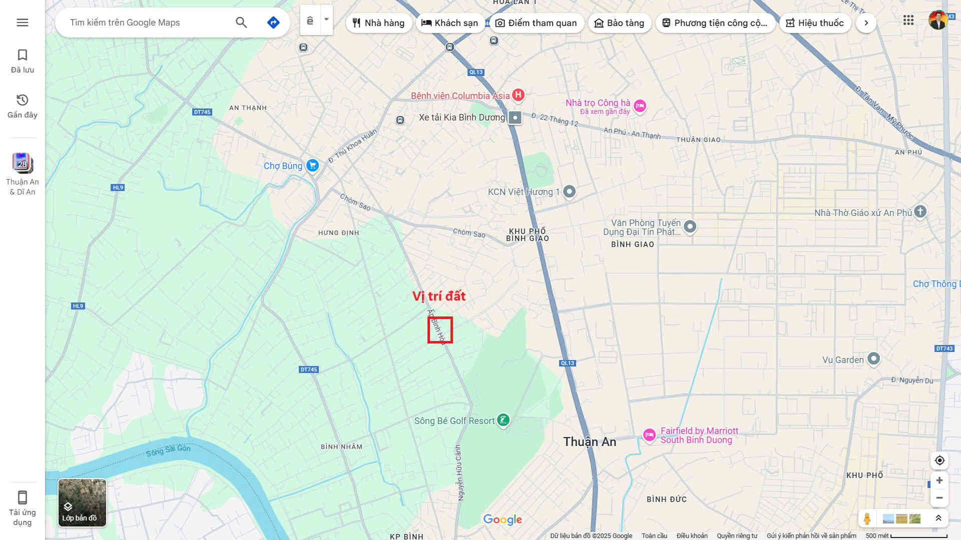The height and width of the screenshot is (540, 961).
Task: Open the main hamburger menu
Action: pyautogui.click(x=22, y=22)
